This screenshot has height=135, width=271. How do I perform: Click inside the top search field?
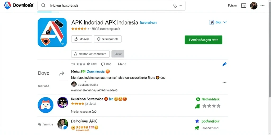tap(111, 6)
